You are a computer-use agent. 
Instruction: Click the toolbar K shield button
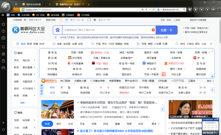coord(190,10)
